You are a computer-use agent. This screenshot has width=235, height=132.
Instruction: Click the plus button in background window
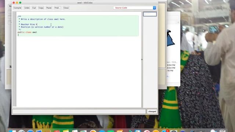[x=178, y=22]
